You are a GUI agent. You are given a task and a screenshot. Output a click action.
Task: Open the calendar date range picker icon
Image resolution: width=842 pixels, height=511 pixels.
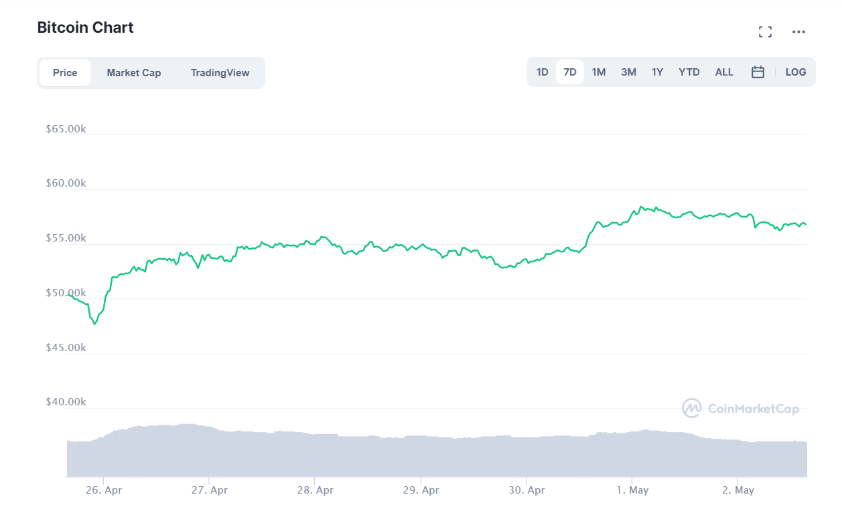[x=758, y=72]
